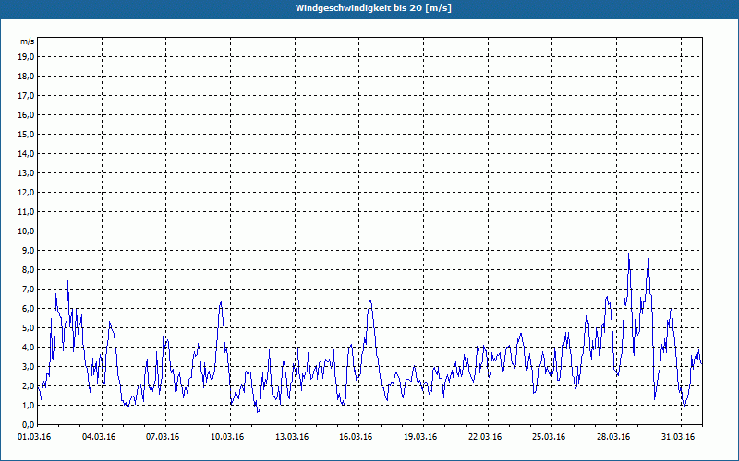Click the y-axis value '18,0'
Viewport: 739px width, 461px height.
[x=26, y=77]
